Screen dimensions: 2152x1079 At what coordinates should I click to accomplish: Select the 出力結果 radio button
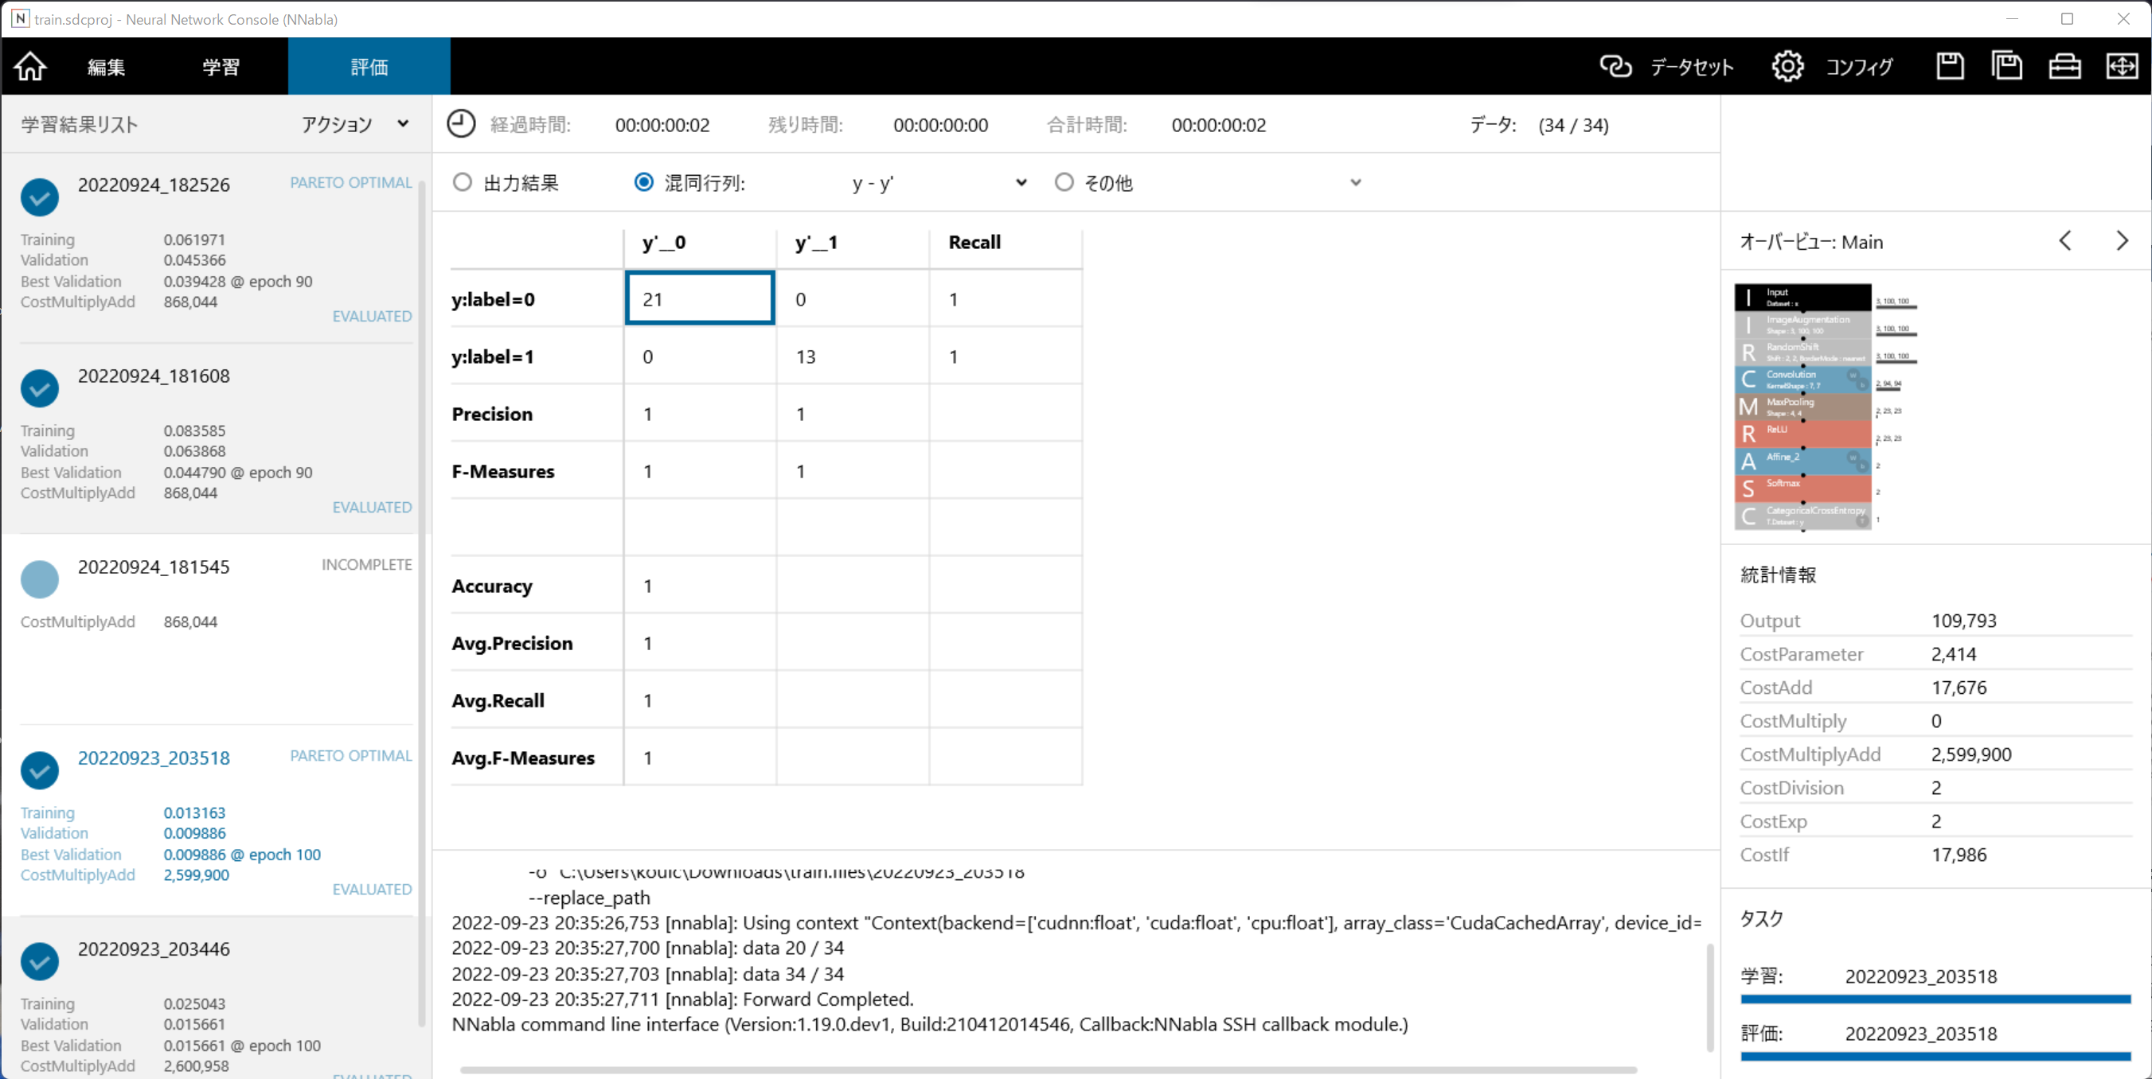[x=463, y=182]
